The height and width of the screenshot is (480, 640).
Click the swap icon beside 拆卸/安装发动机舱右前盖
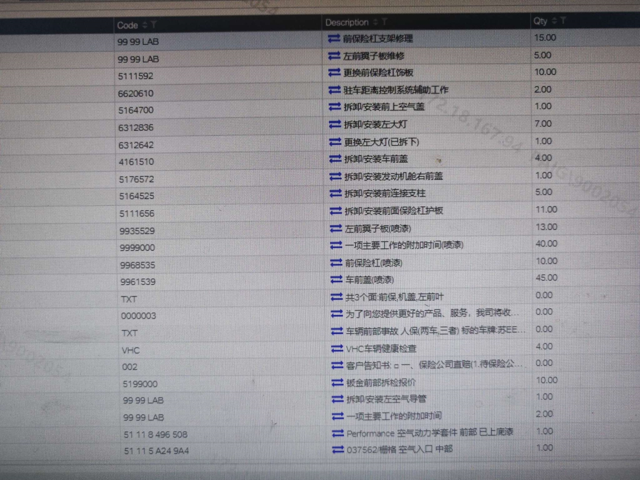pos(335,176)
